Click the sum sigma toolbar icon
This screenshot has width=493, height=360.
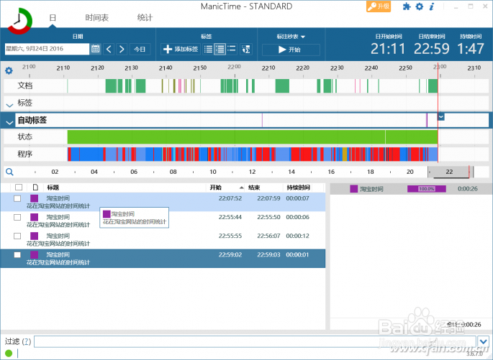click(246, 50)
